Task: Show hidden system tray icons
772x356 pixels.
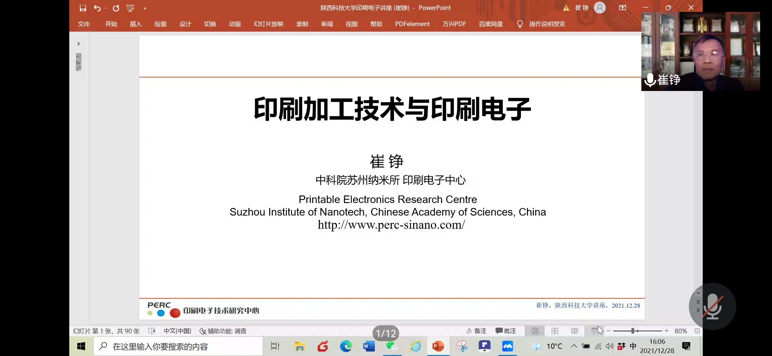Action: tap(574, 346)
